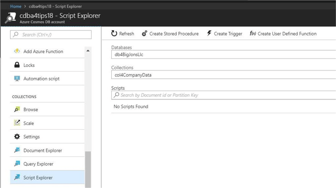The height and width of the screenshot is (188, 336).
Task: Click the magnifier icon in the Scripts search
Action: (116, 95)
